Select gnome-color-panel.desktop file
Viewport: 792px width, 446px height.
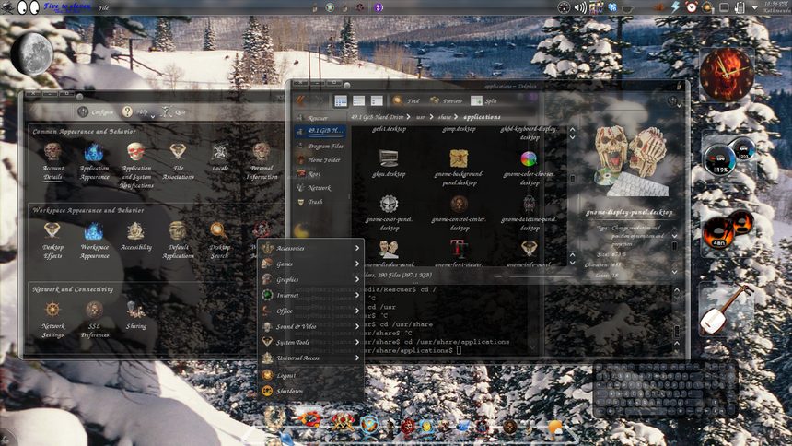tap(389, 213)
